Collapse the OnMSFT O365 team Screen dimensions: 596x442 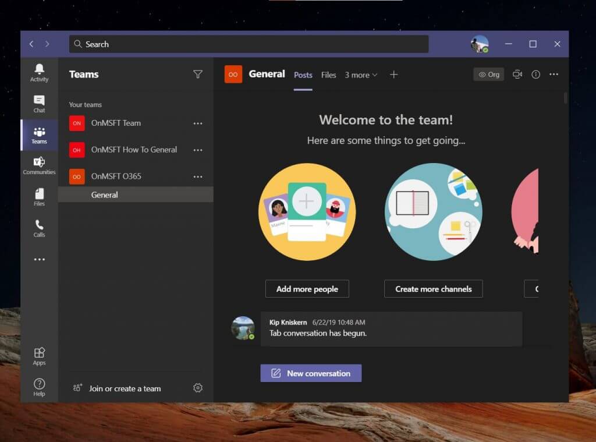coord(135,176)
